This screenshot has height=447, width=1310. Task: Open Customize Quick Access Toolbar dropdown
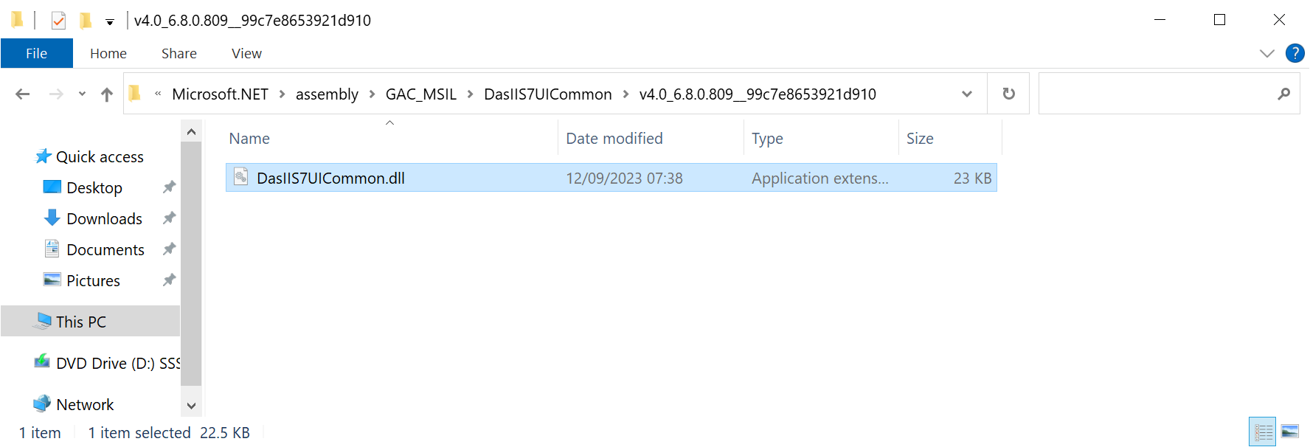pos(110,22)
